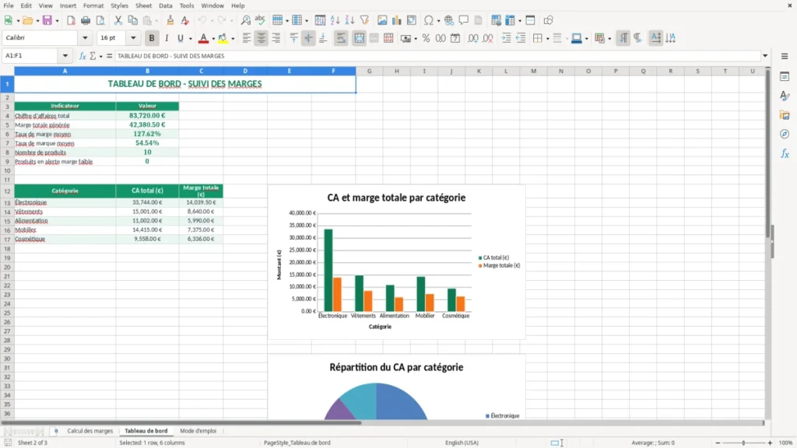Image resolution: width=797 pixels, height=448 pixels.
Task: Cut selection with scissors icon
Action: 118,20
